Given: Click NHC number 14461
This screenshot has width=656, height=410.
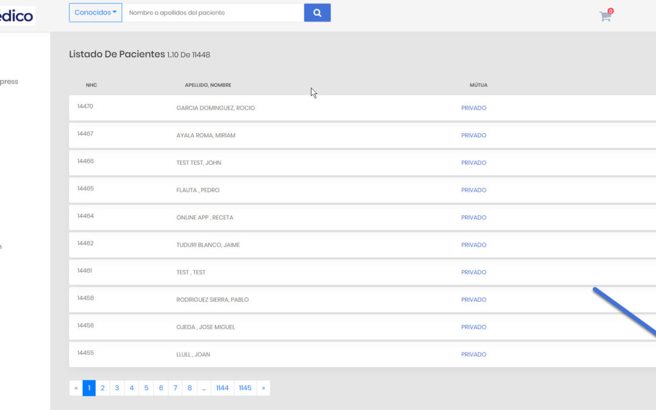Looking at the screenshot, I should (x=84, y=271).
